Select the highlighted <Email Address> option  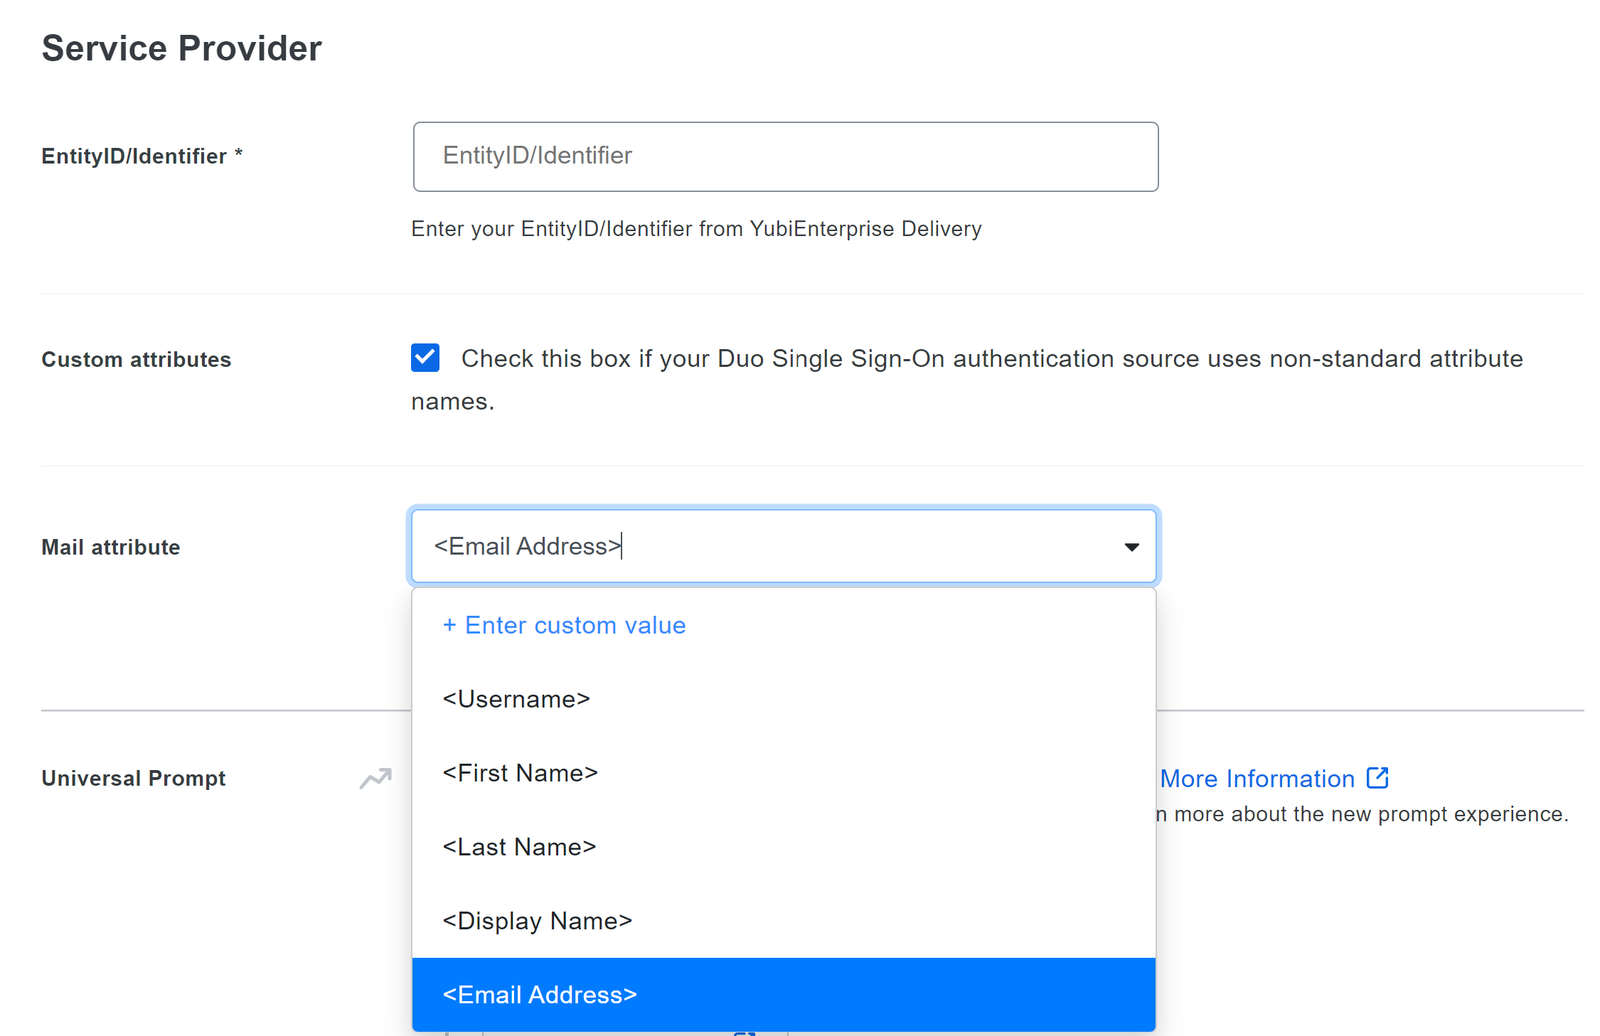[x=540, y=995]
